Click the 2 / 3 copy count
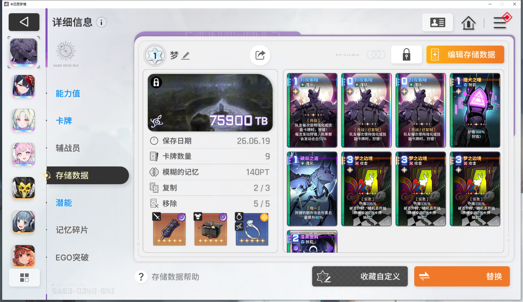Viewport: 523px width, 302px height. [x=261, y=188]
